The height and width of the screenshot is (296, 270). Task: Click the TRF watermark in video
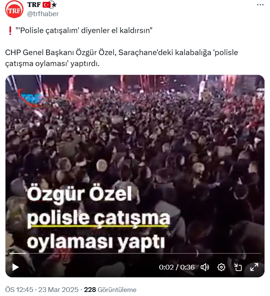tap(31, 98)
